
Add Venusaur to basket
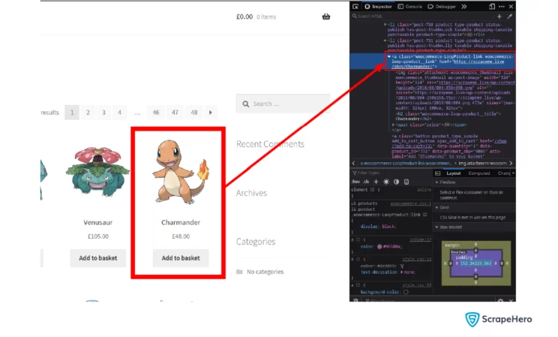(x=97, y=258)
